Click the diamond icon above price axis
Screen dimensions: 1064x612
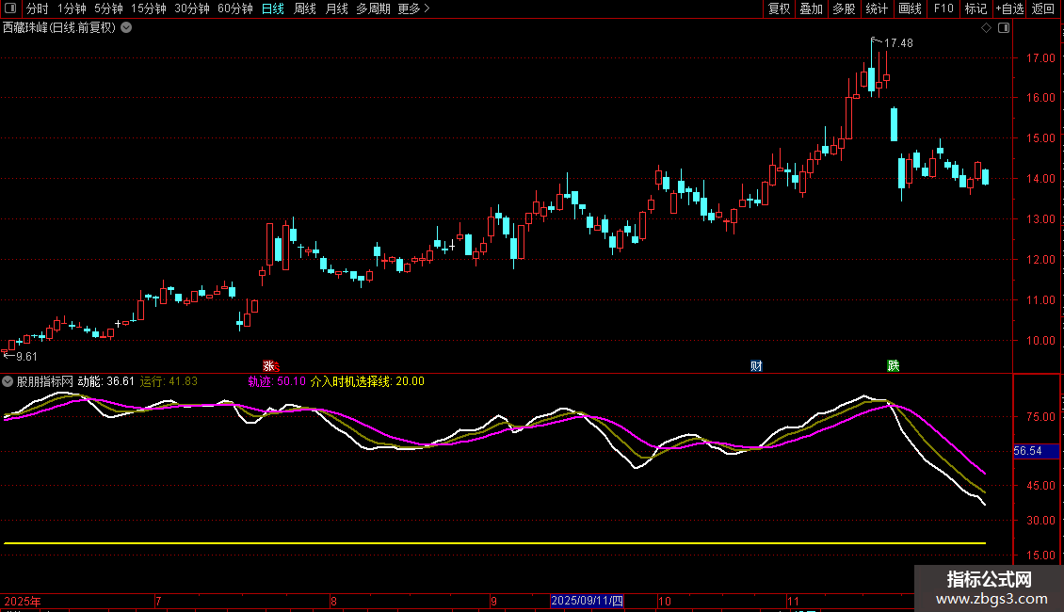tap(986, 27)
